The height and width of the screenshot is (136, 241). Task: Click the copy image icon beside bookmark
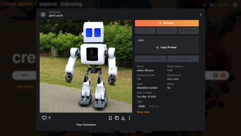pos(117,118)
